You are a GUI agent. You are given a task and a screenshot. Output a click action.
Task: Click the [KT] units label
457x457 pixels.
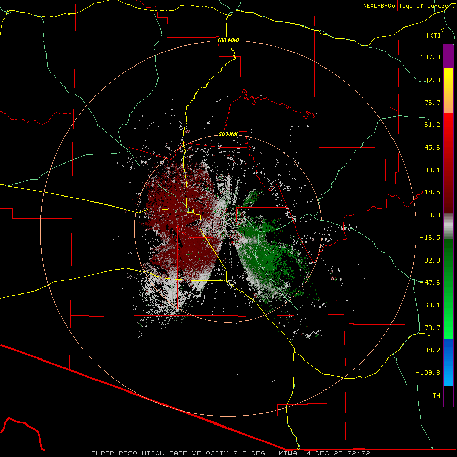(434, 35)
